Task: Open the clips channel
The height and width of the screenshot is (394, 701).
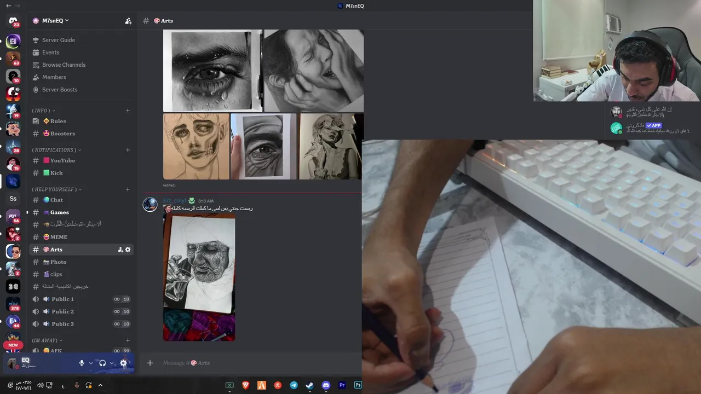Action: pyautogui.click(x=81, y=274)
